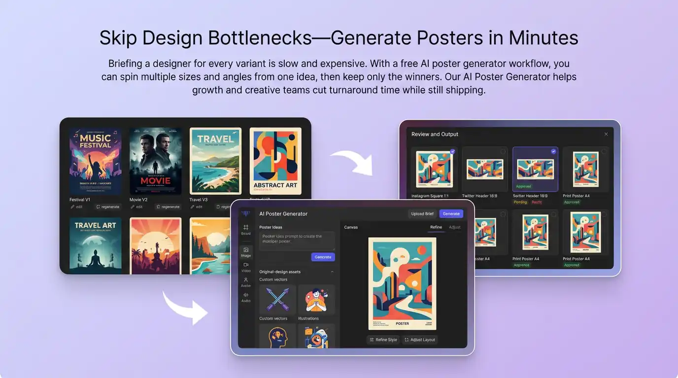Click the Illustrations asset label
678x378 pixels.
point(308,318)
